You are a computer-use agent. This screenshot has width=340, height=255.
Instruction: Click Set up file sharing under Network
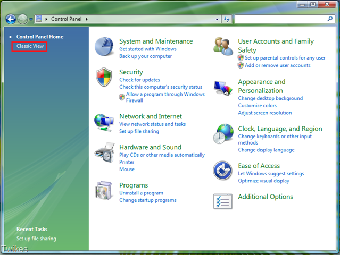[x=139, y=131]
